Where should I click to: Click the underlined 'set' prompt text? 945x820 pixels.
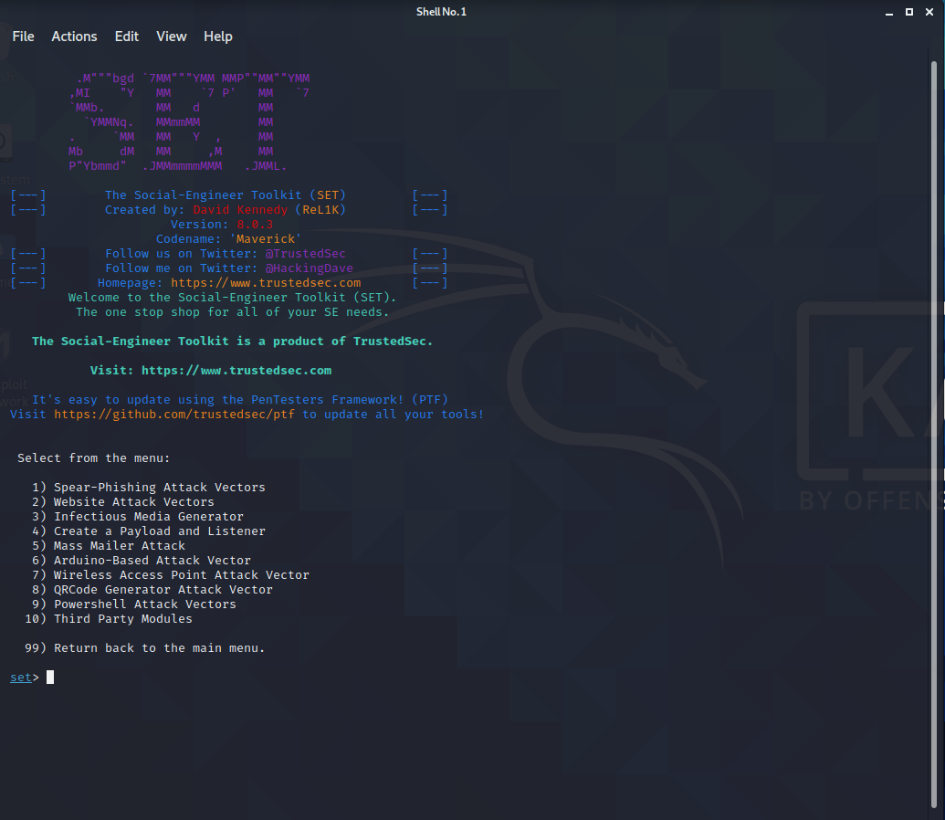(20, 678)
